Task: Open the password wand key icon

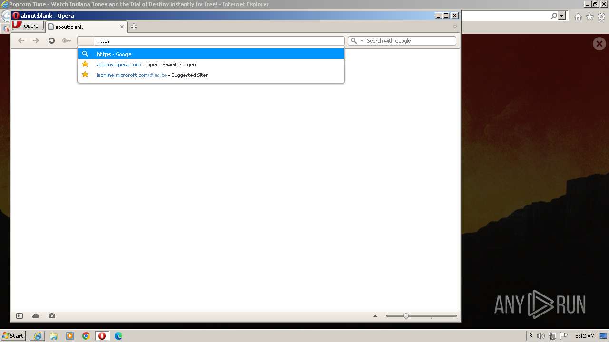Action: (67, 41)
